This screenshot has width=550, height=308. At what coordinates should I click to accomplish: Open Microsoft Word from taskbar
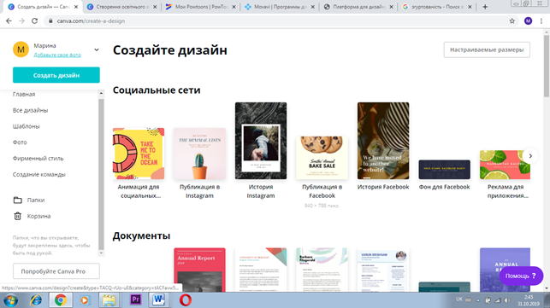[x=158, y=300]
